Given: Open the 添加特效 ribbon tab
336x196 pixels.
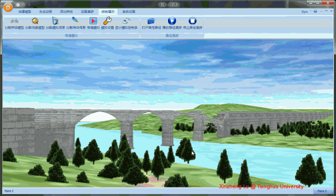Looking at the screenshot, I should tap(66, 12).
